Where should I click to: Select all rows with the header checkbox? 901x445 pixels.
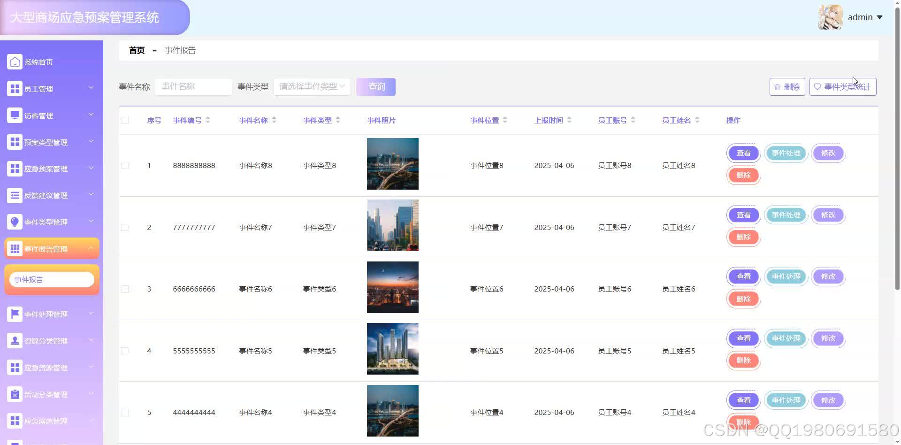pyautogui.click(x=125, y=120)
